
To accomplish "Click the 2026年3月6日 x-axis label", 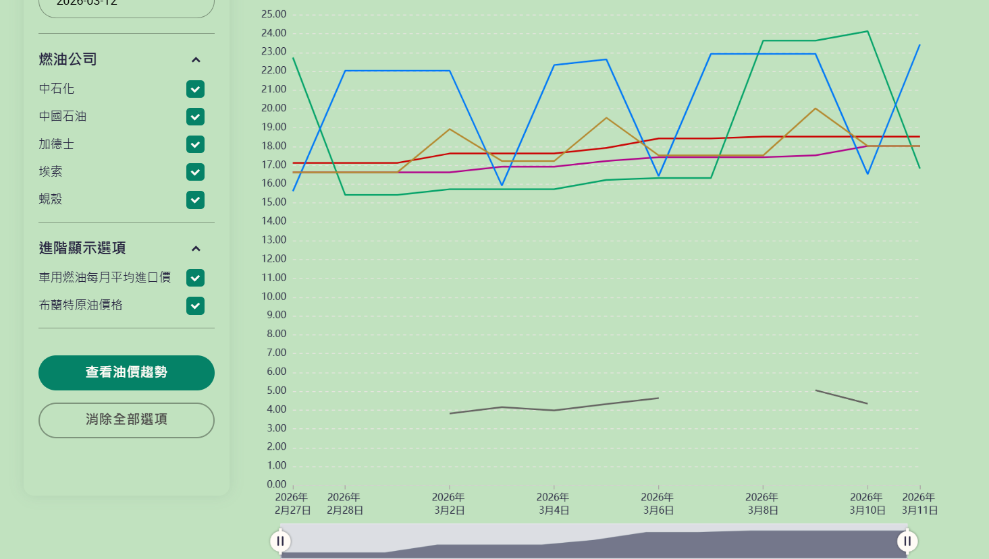I will point(658,504).
